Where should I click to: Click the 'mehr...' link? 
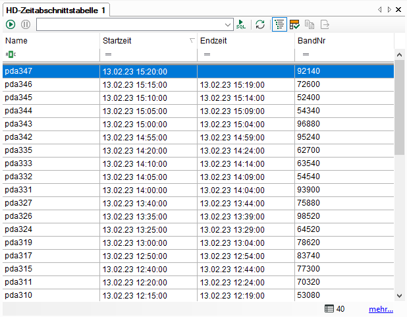(381, 308)
